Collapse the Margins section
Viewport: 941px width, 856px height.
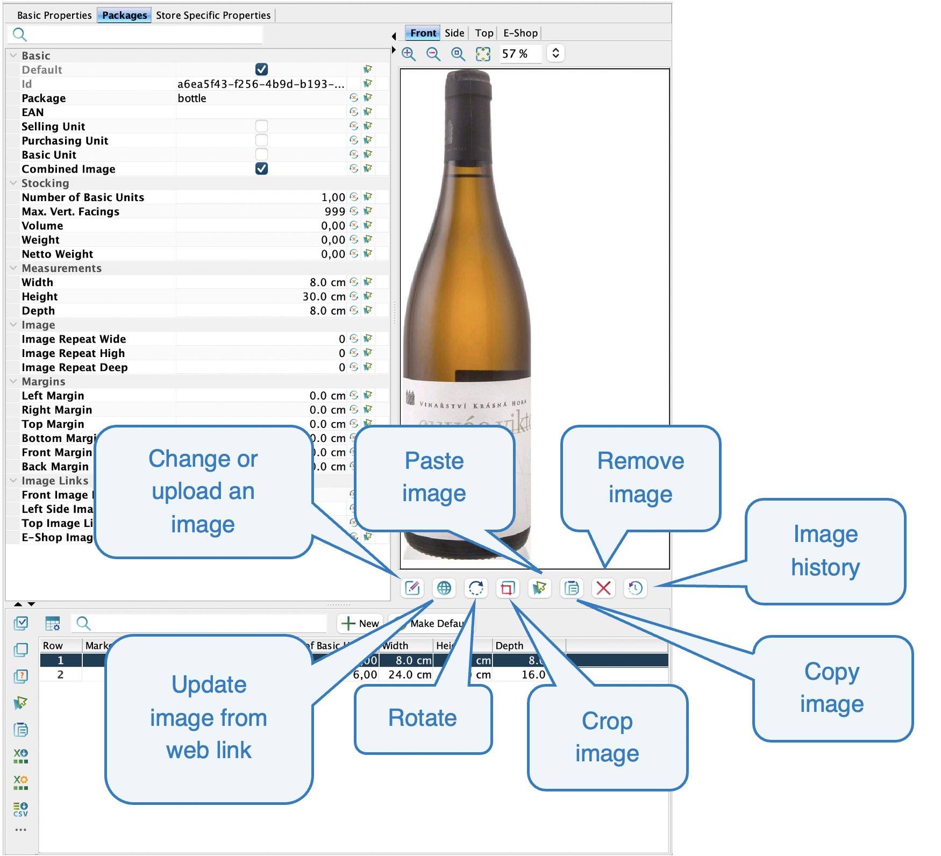tap(13, 381)
